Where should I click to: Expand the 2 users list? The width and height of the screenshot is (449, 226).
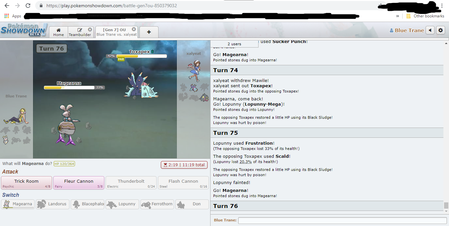click(x=234, y=44)
